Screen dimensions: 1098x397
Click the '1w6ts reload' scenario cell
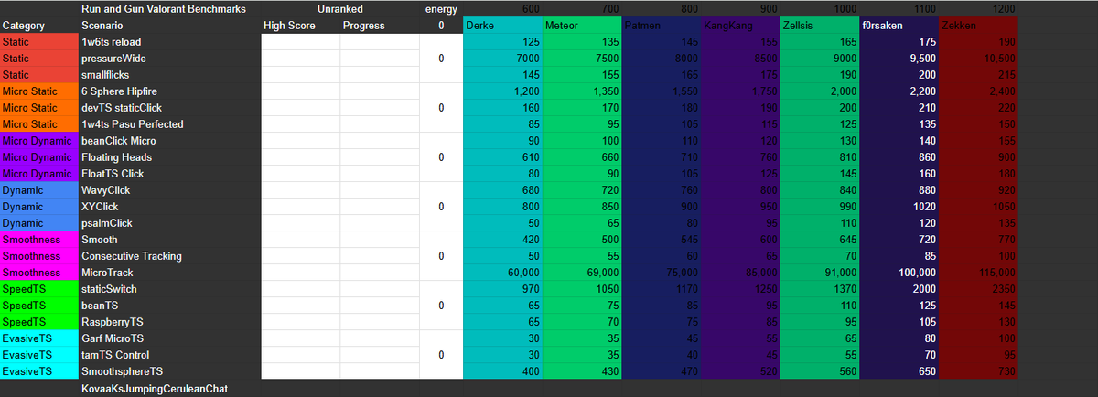click(169, 41)
